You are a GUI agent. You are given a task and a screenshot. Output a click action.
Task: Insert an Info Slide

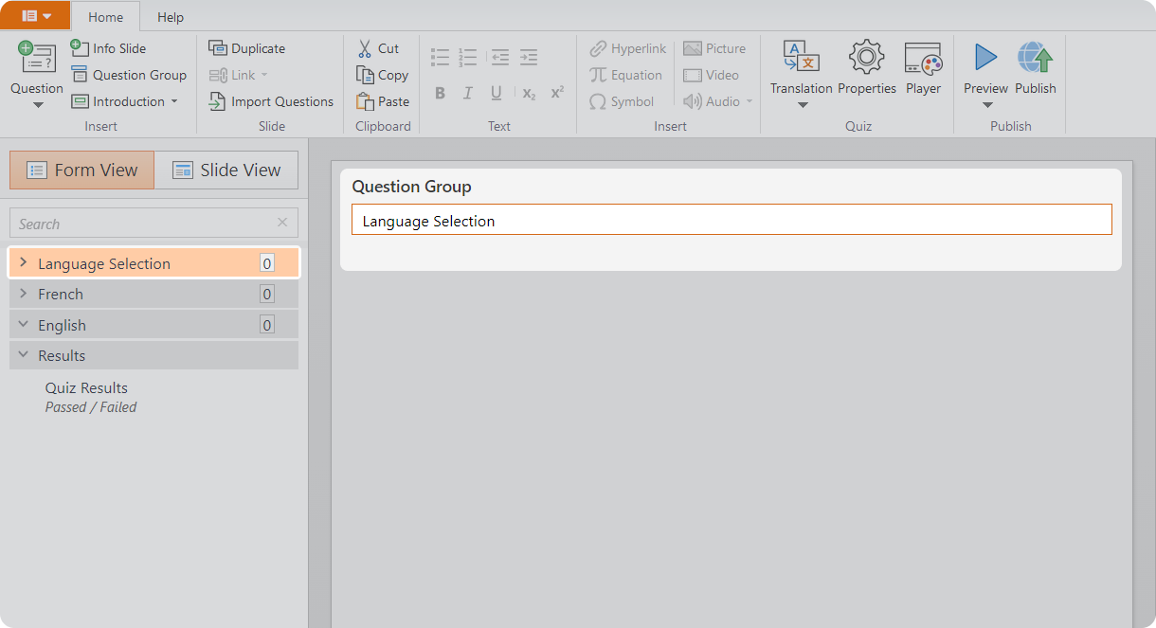pos(108,48)
